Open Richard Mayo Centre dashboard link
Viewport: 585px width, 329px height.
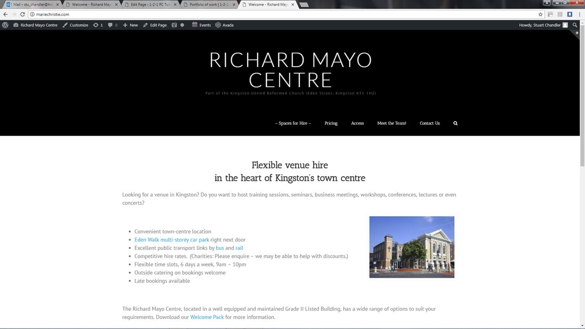pos(35,25)
